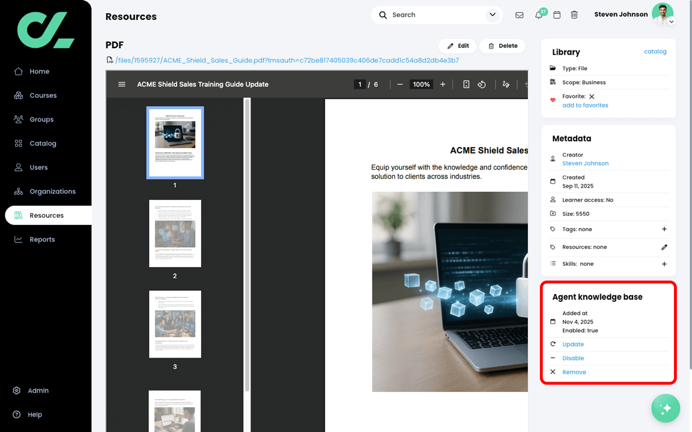Open the PDF sidebar hamburger menu
The image size is (692, 432).
(x=122, y=85)
